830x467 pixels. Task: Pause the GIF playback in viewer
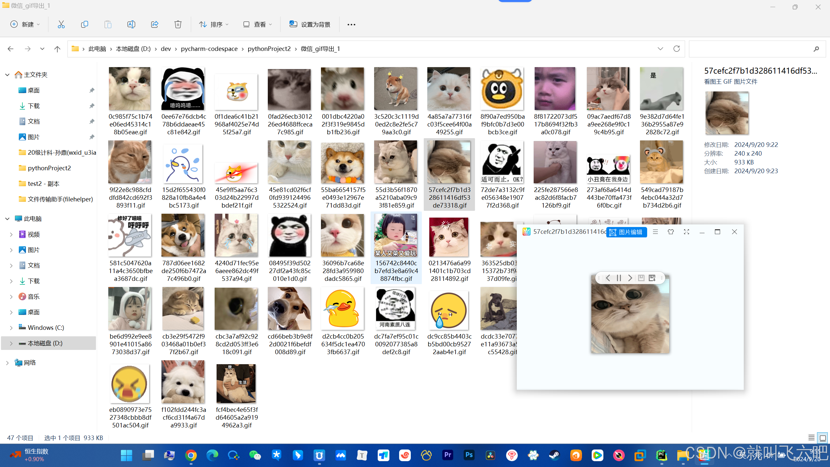[x=619, y=278]
